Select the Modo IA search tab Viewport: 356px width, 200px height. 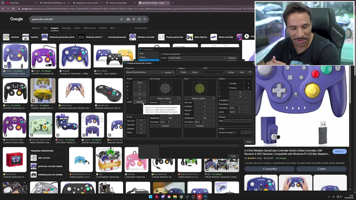pos(36,28)
